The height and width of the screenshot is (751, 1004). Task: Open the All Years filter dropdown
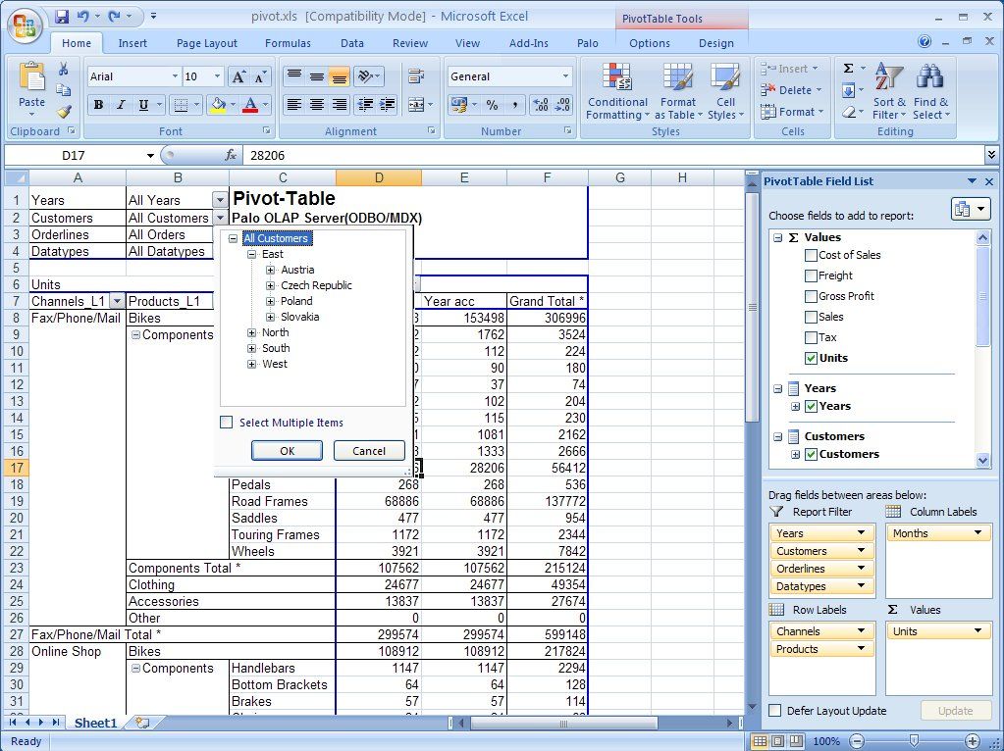(220, 200)
